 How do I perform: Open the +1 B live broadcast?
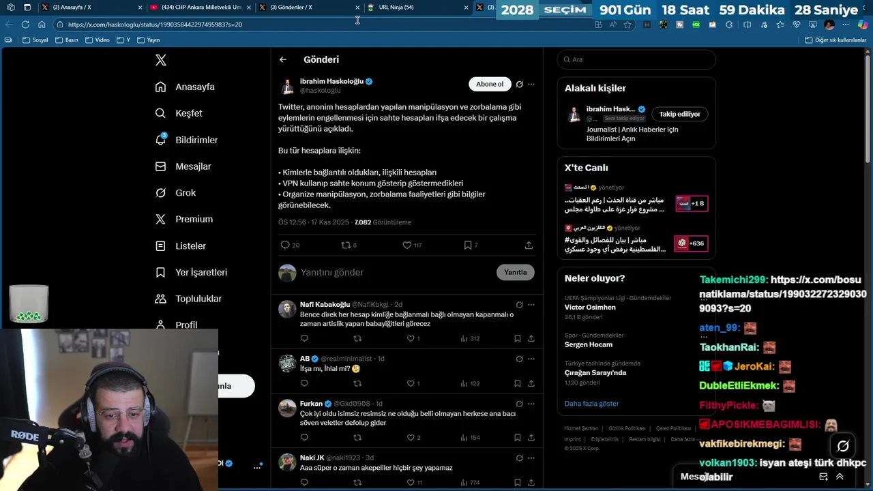(x=692, y=203)
